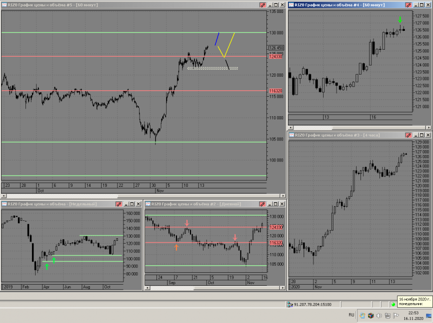This screenshot has width=433, height=323.
Task: Click the server connection icon in status bar
Action: coord(290,304)
